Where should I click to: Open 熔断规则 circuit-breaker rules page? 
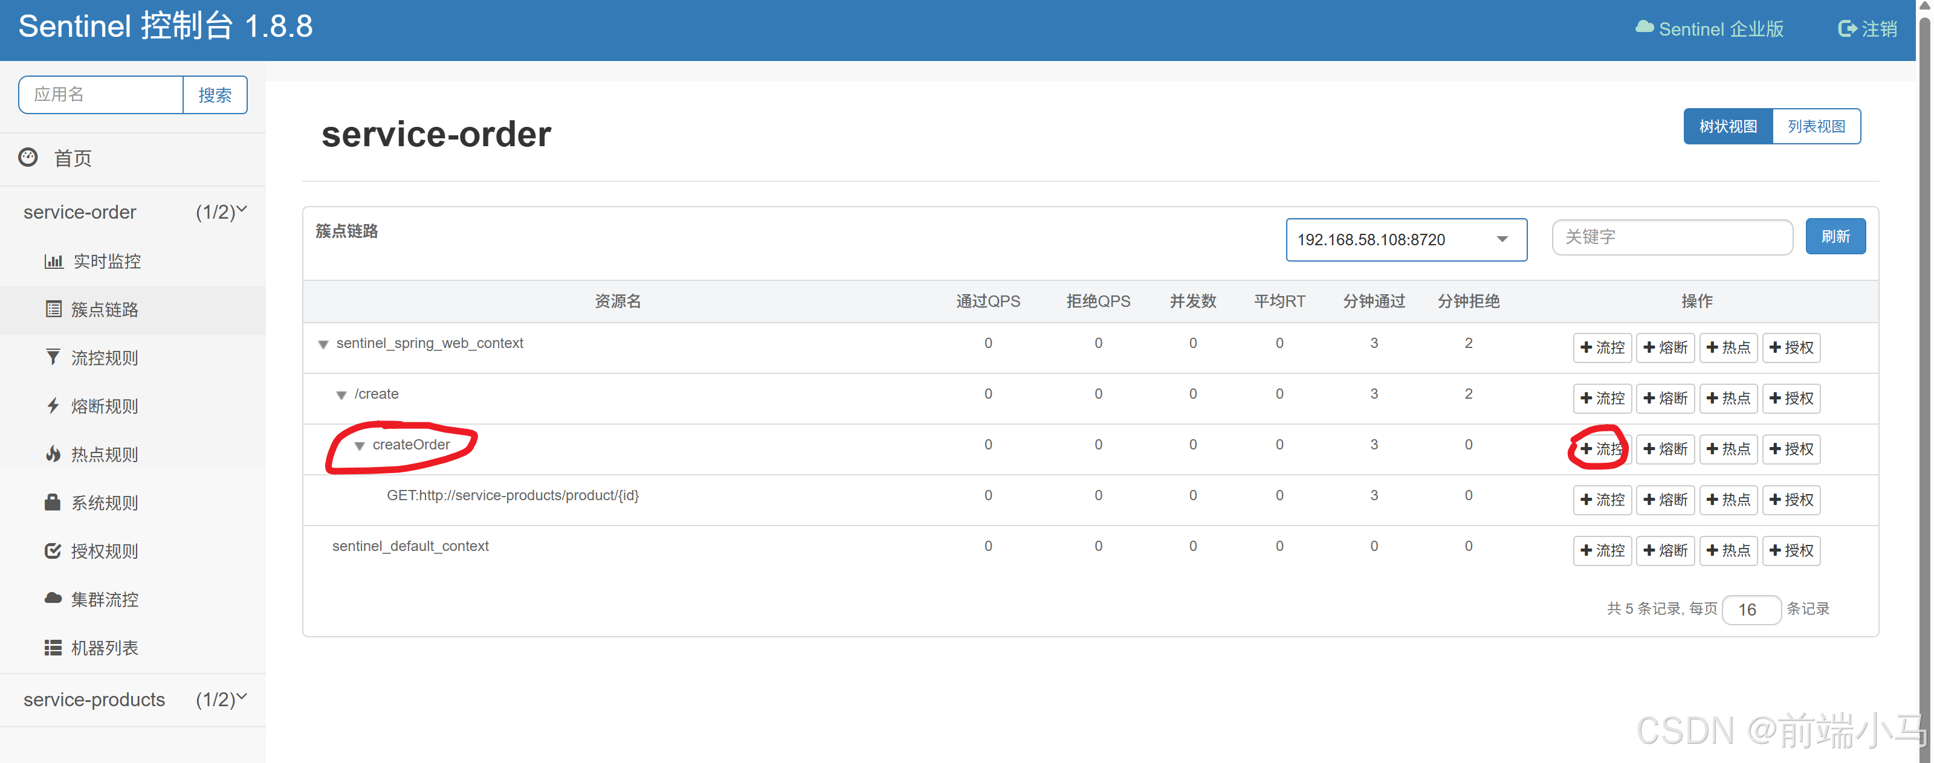pos(105,407)
